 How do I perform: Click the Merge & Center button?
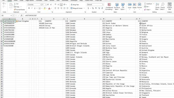[x=77, y=8]
